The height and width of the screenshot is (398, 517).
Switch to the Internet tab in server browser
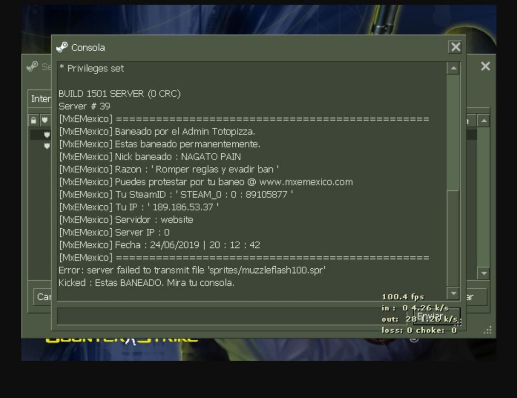(40, 99)
